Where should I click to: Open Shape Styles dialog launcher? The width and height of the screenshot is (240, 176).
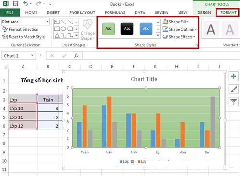point(196,45)
